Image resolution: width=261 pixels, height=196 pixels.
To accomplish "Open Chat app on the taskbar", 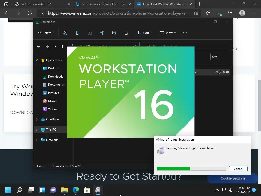I will click(53, 190).
